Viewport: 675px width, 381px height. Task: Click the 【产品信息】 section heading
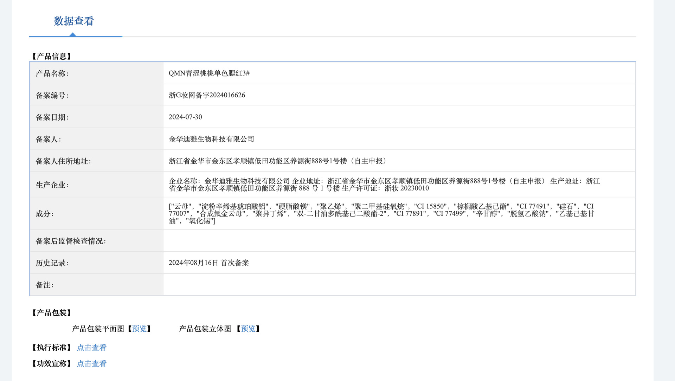[x=52, y=56]
